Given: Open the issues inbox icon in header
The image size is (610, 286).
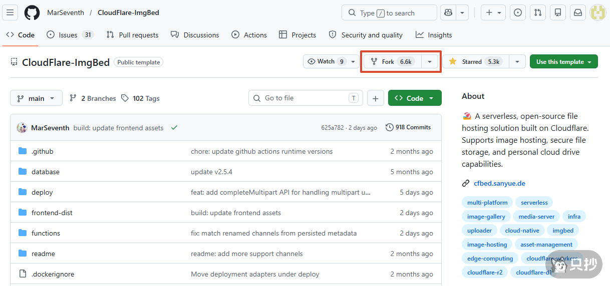Looking at the screenshot, I should point(518,12).
